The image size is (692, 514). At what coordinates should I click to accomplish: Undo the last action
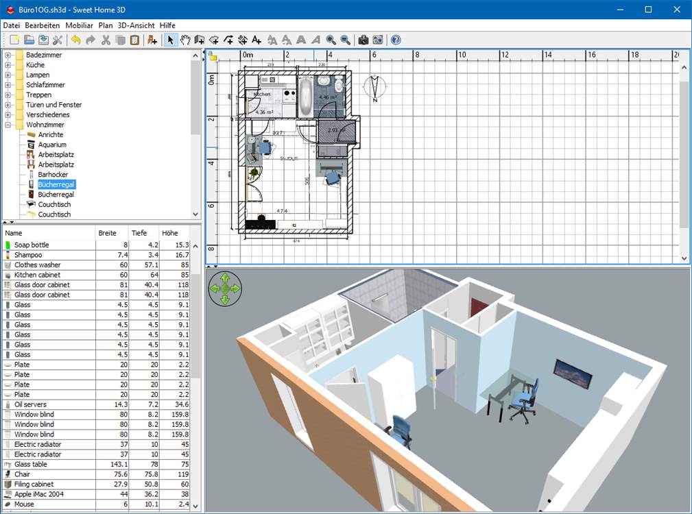[76, 40]
